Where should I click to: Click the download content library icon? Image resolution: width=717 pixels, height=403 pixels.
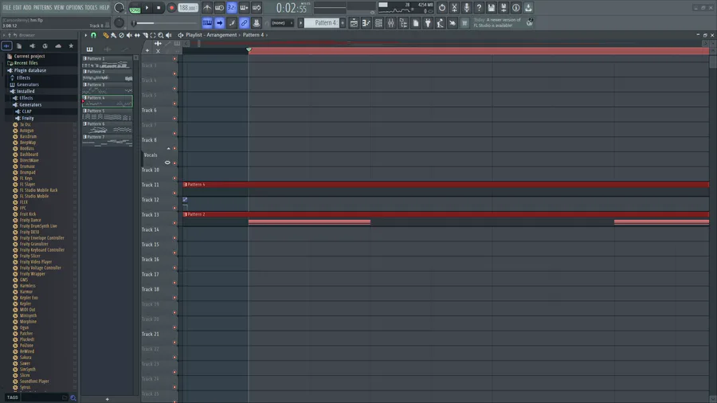click(529, 8)
